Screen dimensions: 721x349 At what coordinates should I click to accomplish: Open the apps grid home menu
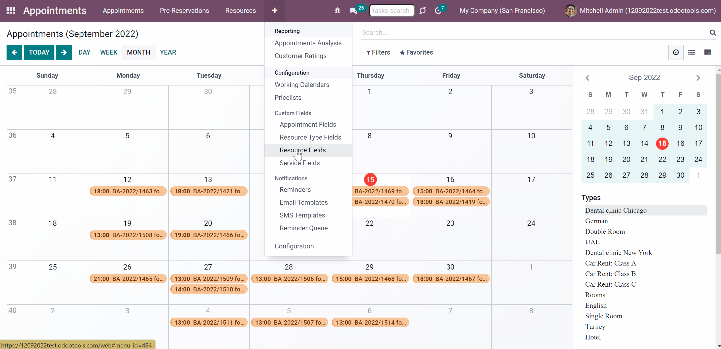pos(11,10)
